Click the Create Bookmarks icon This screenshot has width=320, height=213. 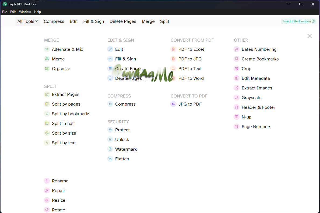(237, 59)
